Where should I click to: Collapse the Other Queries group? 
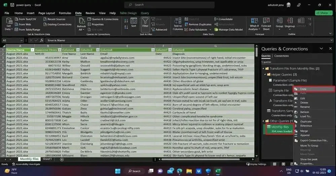(263, 121)
